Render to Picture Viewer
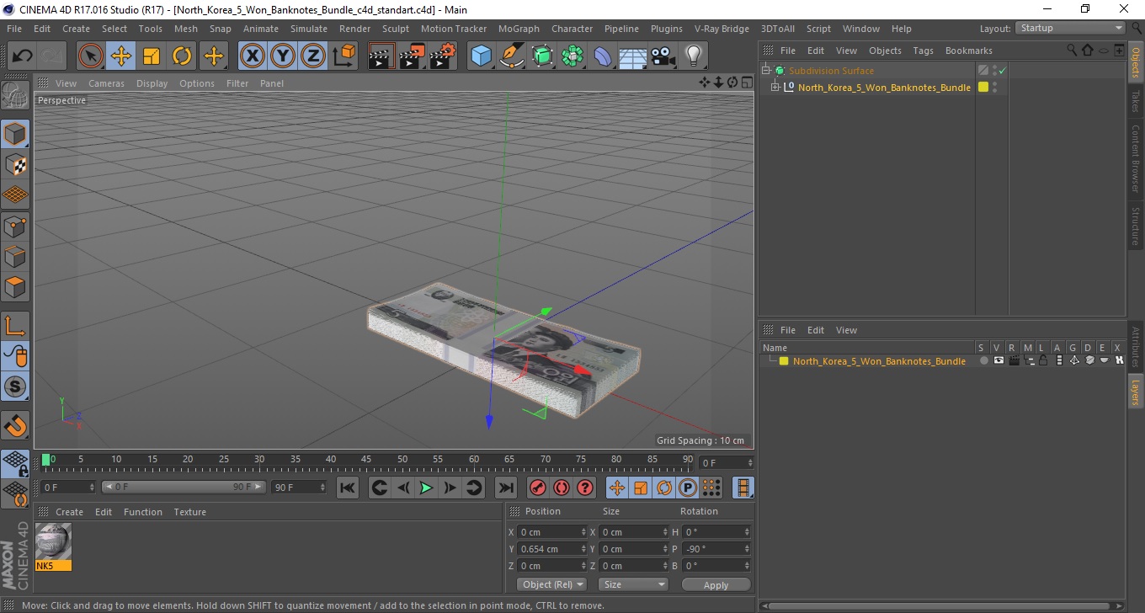This screenshot has height=613, width=1145. [x=413, y=56]
